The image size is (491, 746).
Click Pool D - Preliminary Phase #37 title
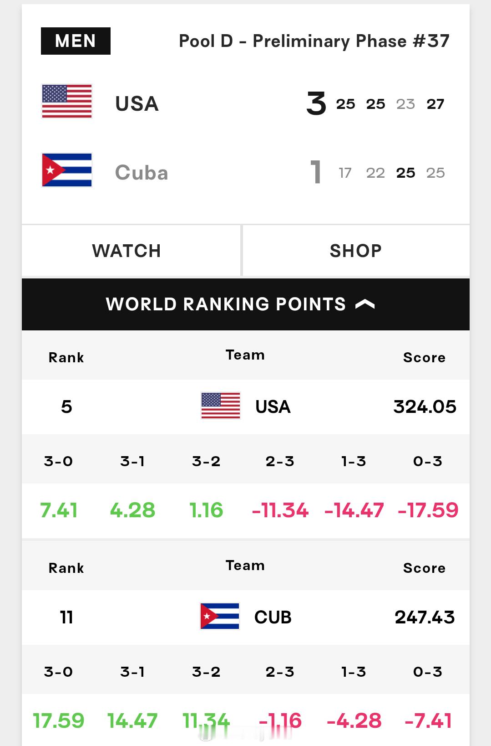click(x=314, y=41)
